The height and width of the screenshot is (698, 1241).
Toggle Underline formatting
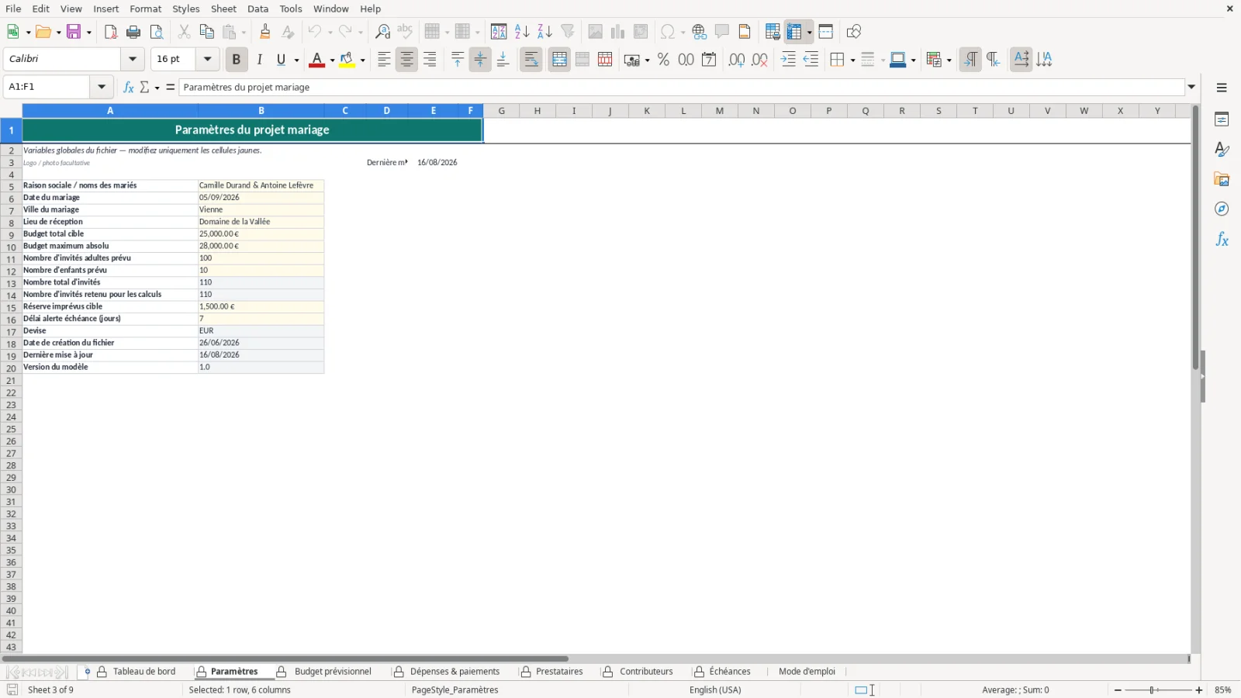click(282, 60)
